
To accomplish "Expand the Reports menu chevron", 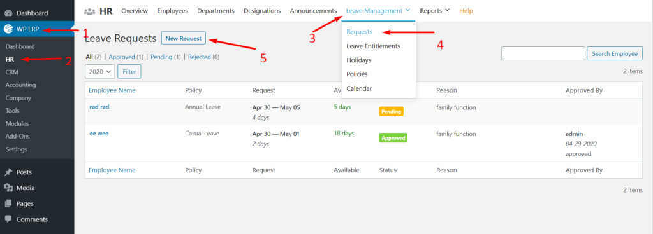I will (448, 10).
